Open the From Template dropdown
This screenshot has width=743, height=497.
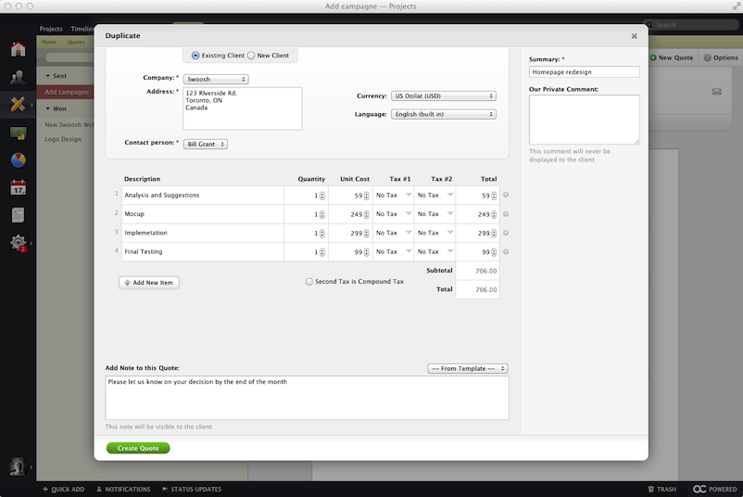point(468,368)
